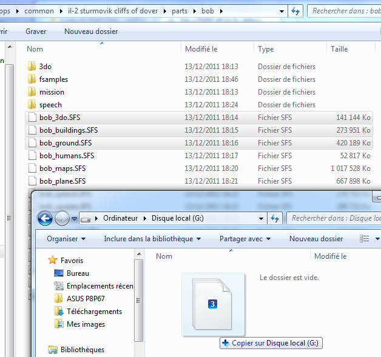Open Bibliothèques in sidebar
Viewport: 381px width, 357px height.
76,350
